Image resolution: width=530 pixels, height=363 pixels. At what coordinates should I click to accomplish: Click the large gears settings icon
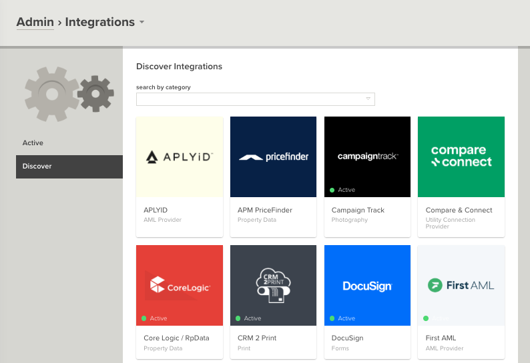click(x=51, y=94)
